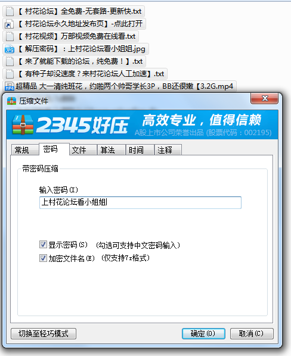Open the 时间 tab
The width and height of the screenshot is (291, 356).
point(140,150)
